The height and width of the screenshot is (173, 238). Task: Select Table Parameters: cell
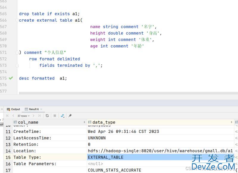pyautogui.click(x=50, y=164)
